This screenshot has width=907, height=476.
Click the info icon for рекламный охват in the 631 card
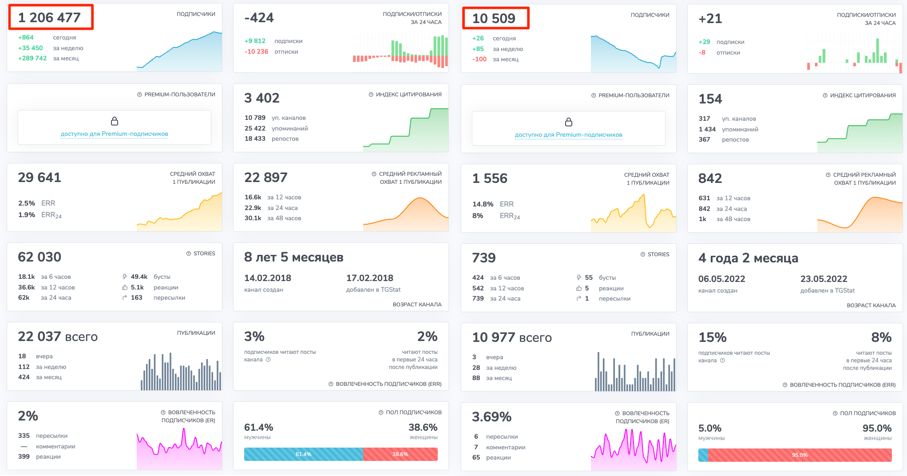coord(828,175)
